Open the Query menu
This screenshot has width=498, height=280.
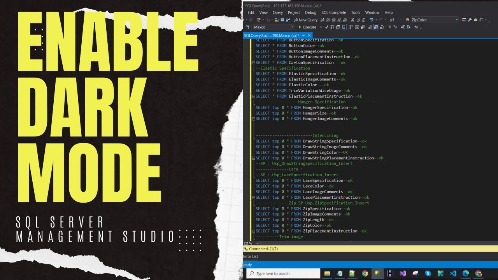(278, 12)
